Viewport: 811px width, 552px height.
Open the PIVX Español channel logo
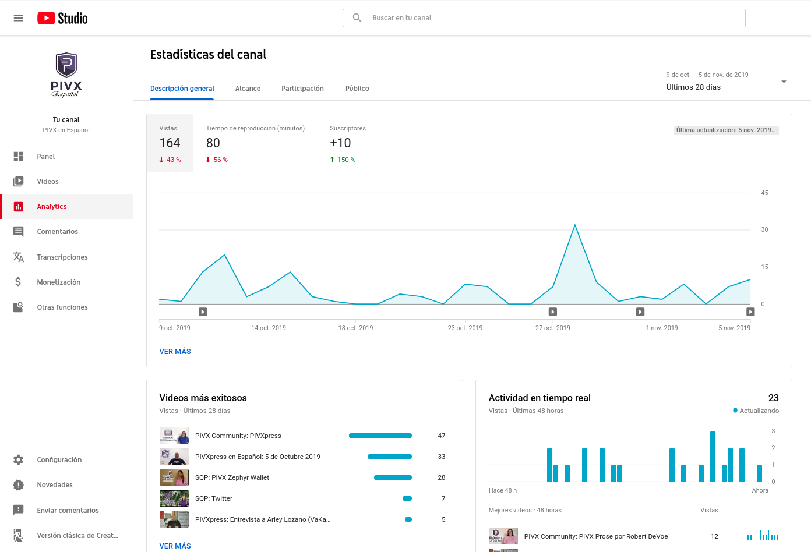click(x=66, y=74)
